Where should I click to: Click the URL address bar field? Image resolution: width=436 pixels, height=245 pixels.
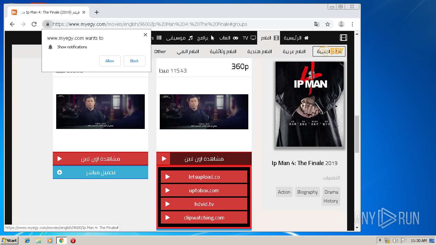coord(182,24)
